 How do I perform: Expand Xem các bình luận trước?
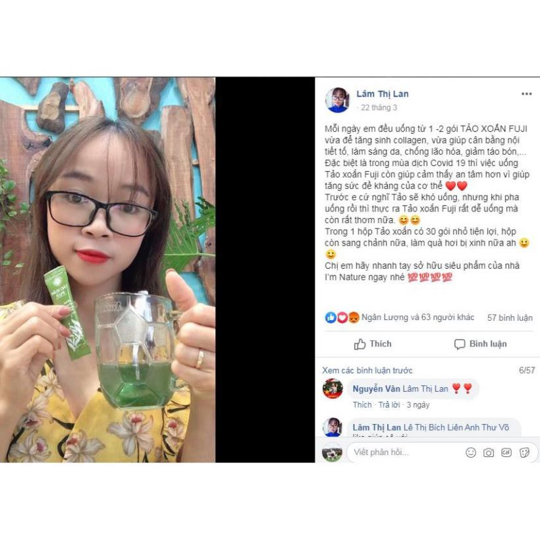click(x=367, y=371)
